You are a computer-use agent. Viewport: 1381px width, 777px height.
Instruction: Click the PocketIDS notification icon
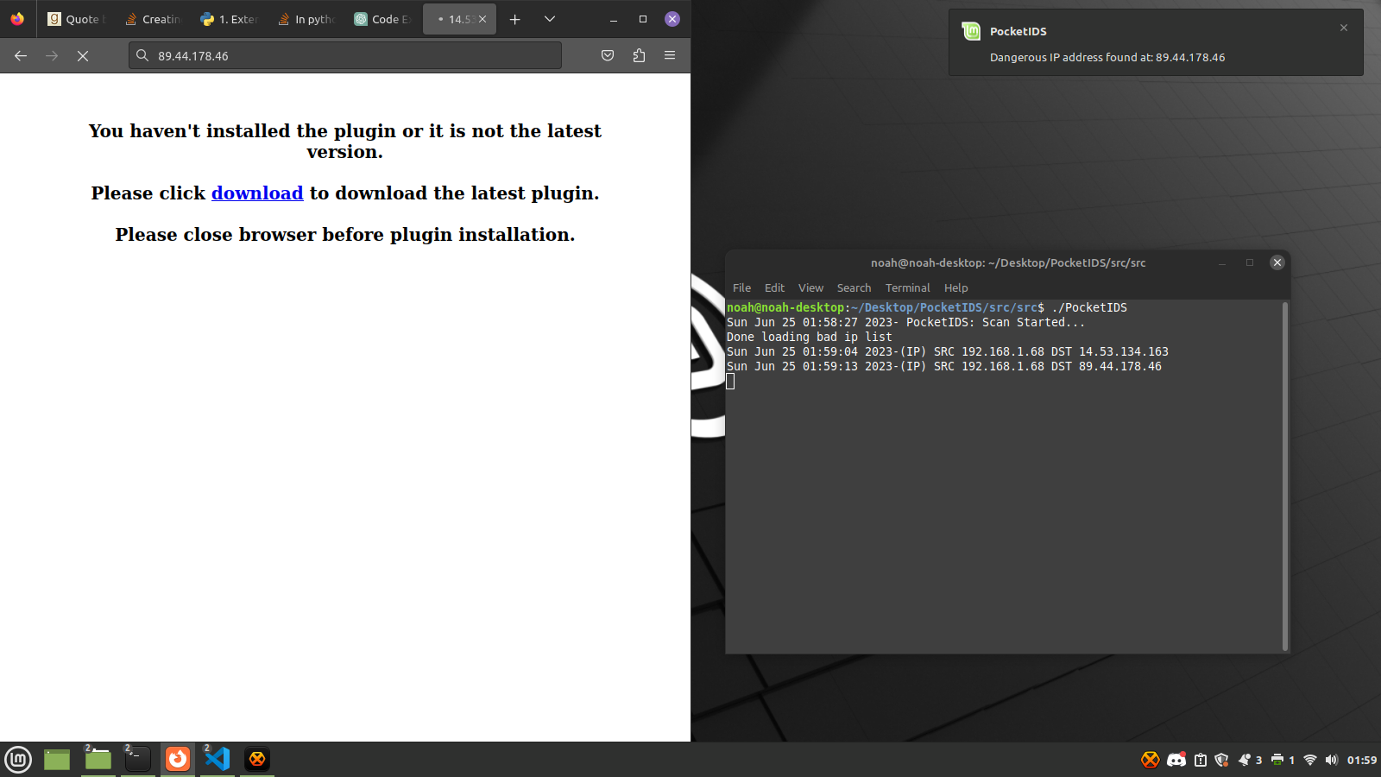[971, 31]
